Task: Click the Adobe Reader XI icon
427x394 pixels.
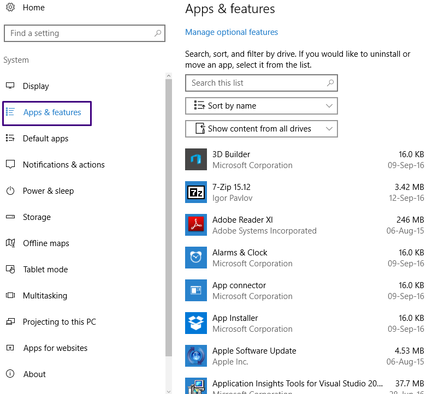Action: (196, 225)
